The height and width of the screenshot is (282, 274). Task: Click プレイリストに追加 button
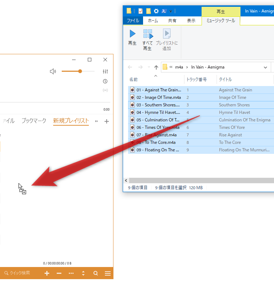tap(167, 40)
